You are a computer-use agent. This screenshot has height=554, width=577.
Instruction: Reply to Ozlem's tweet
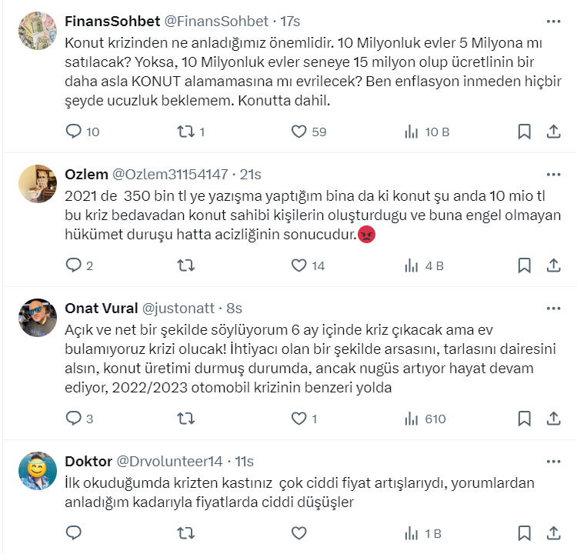click(x=74, y=265)
